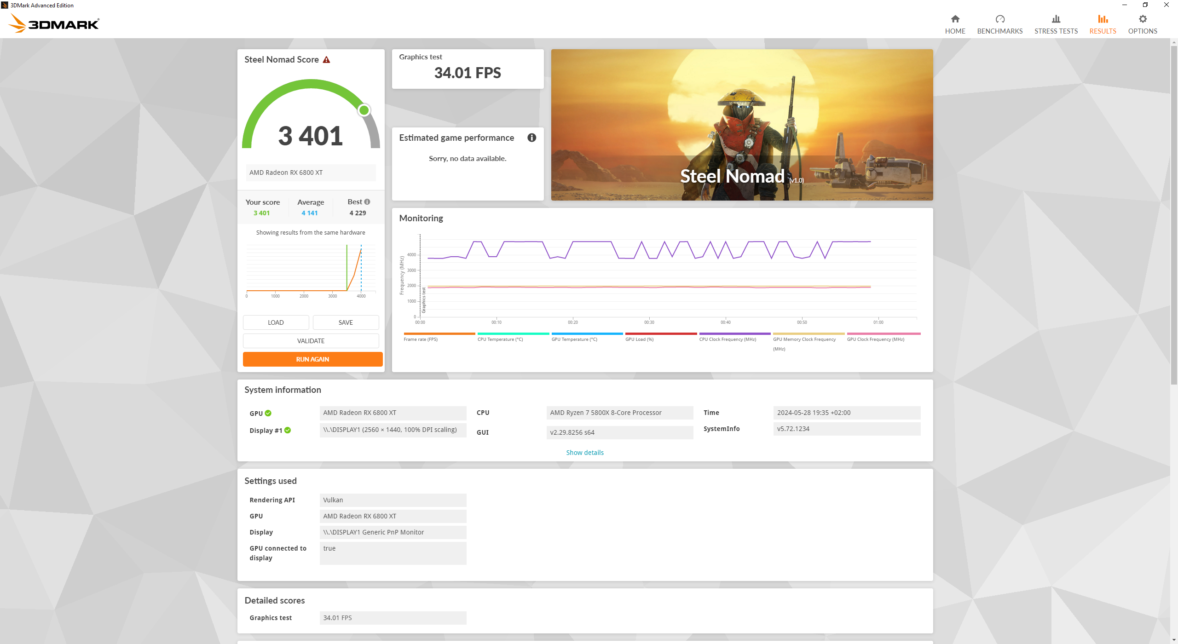Click the LOAD result button
Image resolution: width=1178 pixels, height=644 pixels.
point(276,322)
